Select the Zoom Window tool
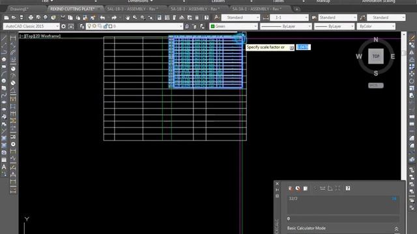 pyautogui.click(x=143, y=18)
